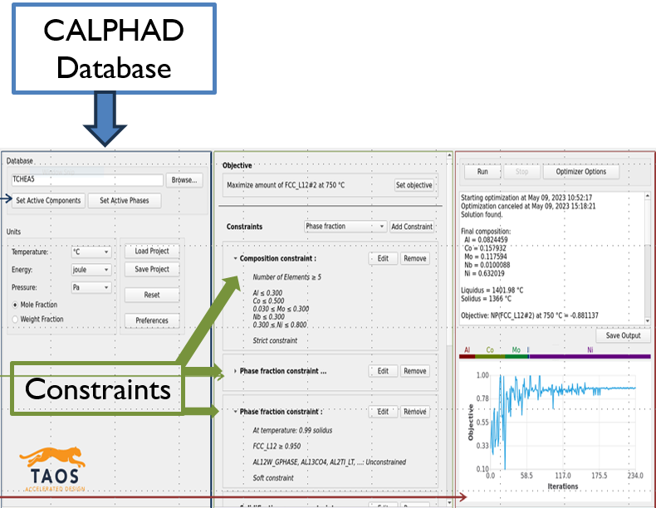
Task: Open Set Active Components
Action: pos(48,201)
